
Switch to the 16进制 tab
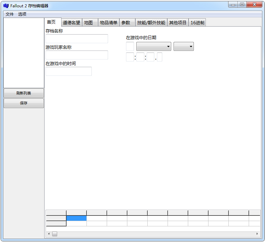(197, 23)
